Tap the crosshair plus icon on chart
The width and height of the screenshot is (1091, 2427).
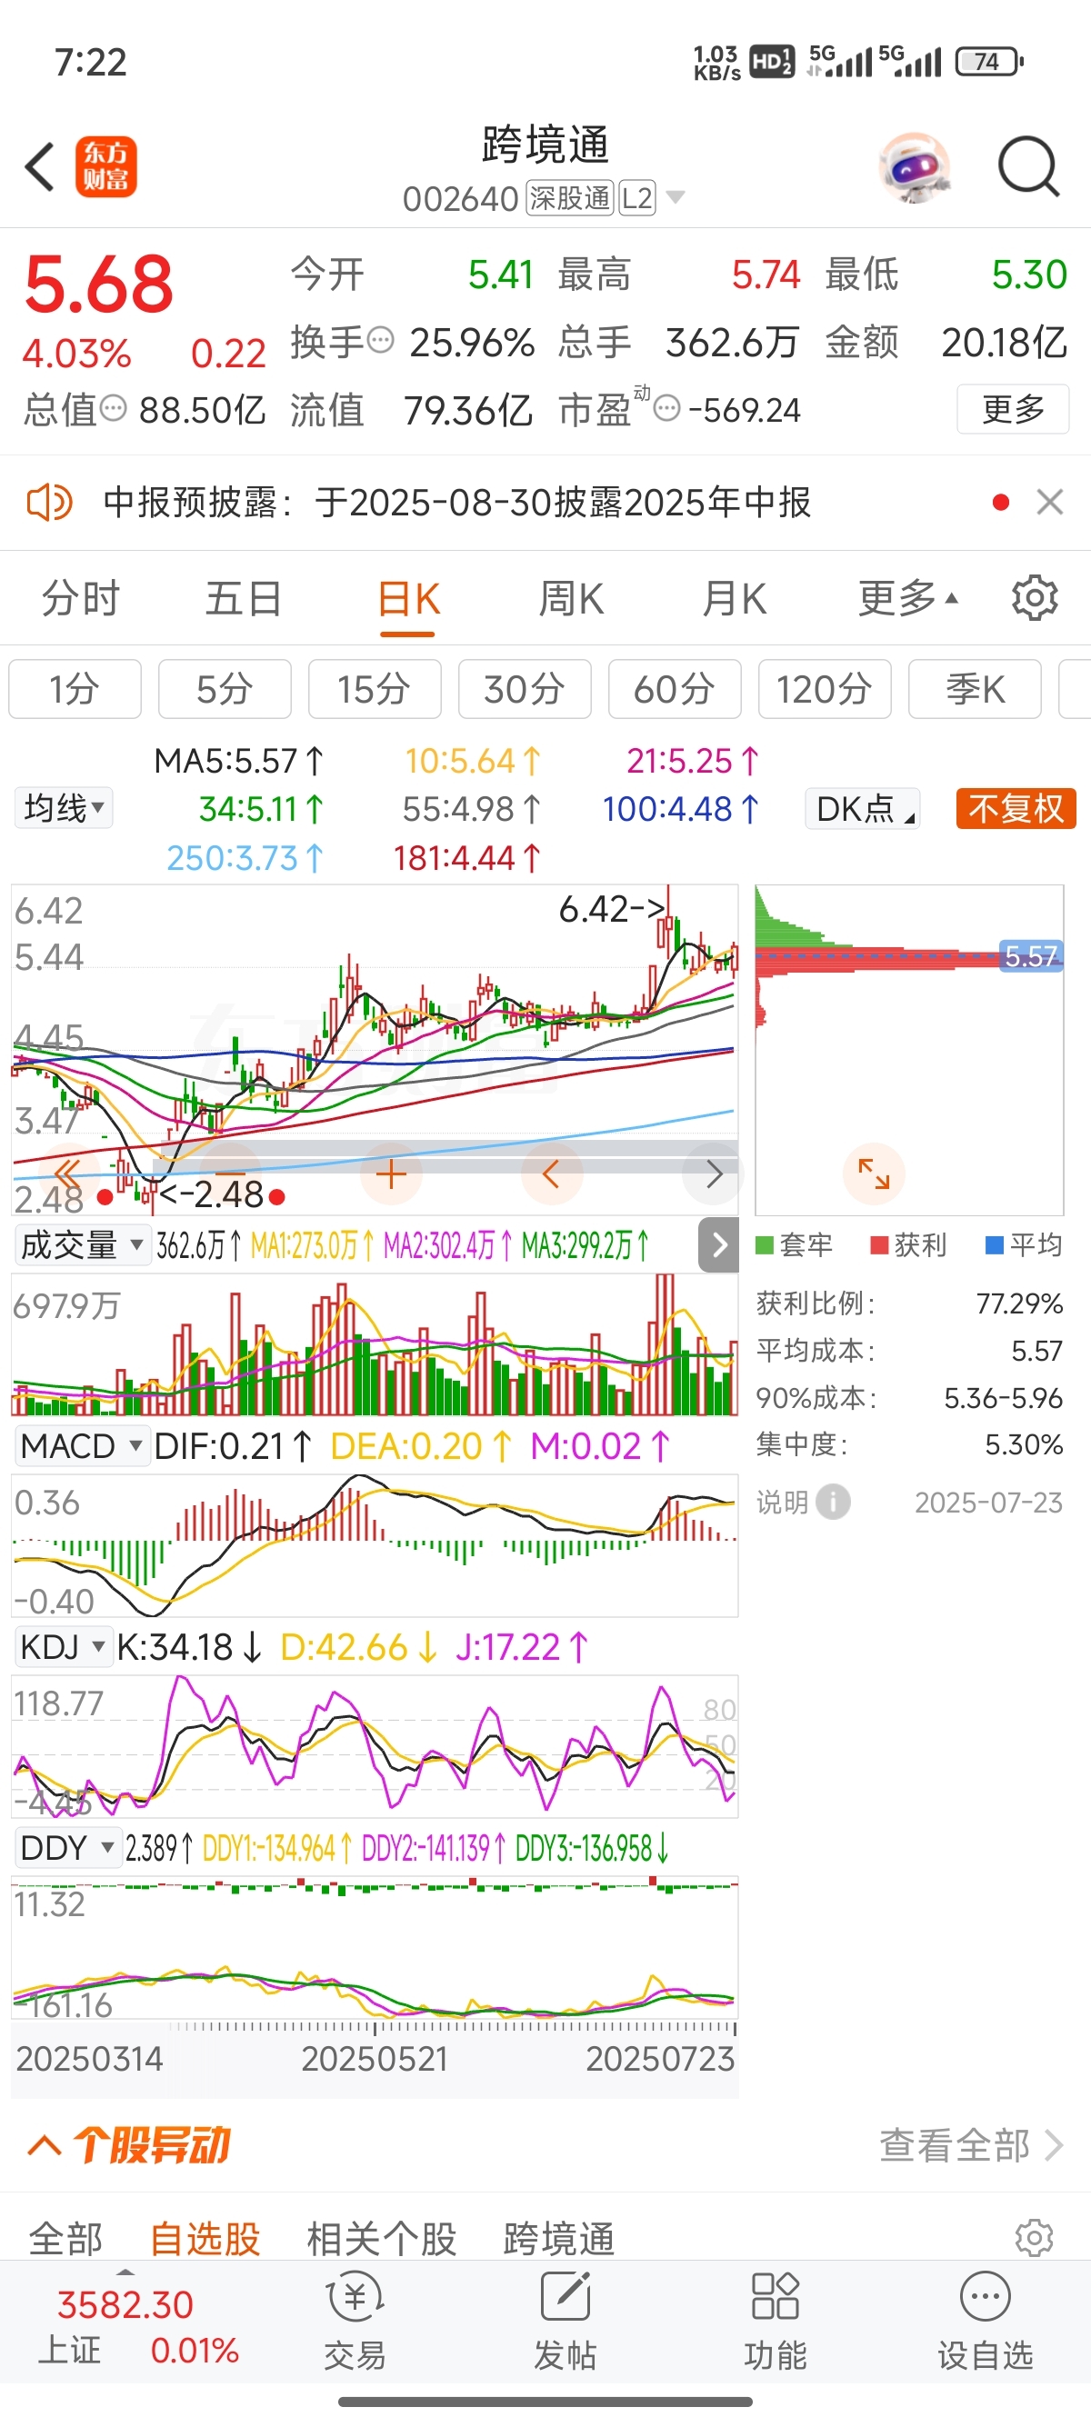click(391, 1174)
